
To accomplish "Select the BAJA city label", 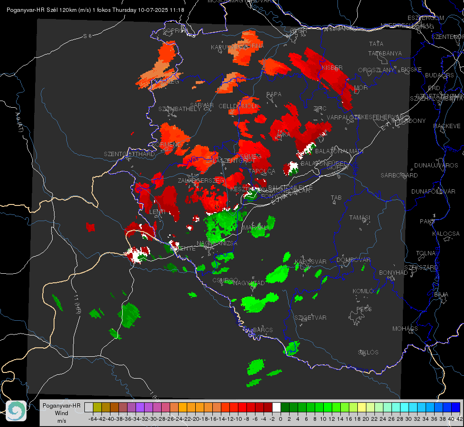I will (x=441, y=295).
